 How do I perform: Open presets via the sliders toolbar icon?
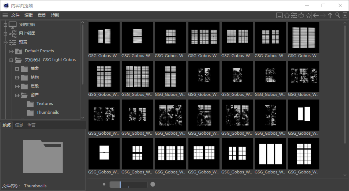pyautogui.click(x=294, y=15)
